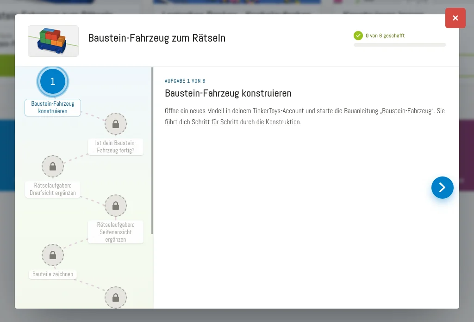Go to next task with blue arrow button
The height and width of the screenshot is (322, 474).
pyautogui.click(x=442, y=188)
